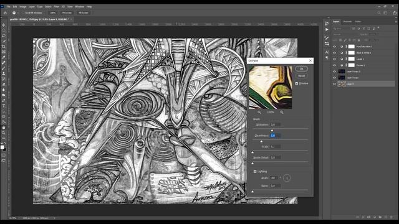Click the lock all layers icon
This screenshot has width=399, height=224.
(x=359, y=40)
